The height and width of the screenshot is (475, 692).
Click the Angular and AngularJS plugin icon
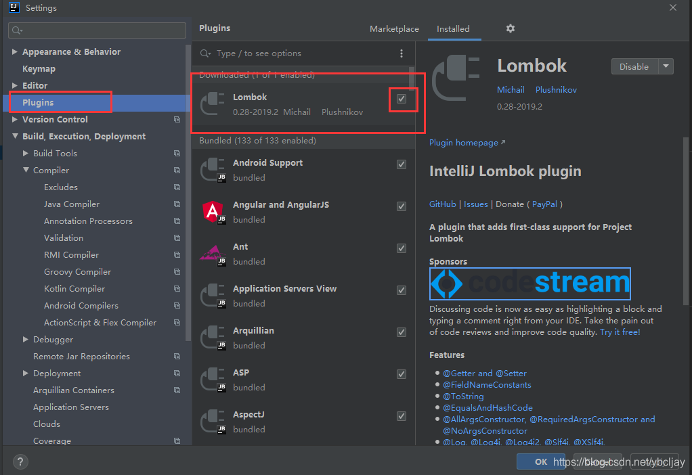point(213,212)
